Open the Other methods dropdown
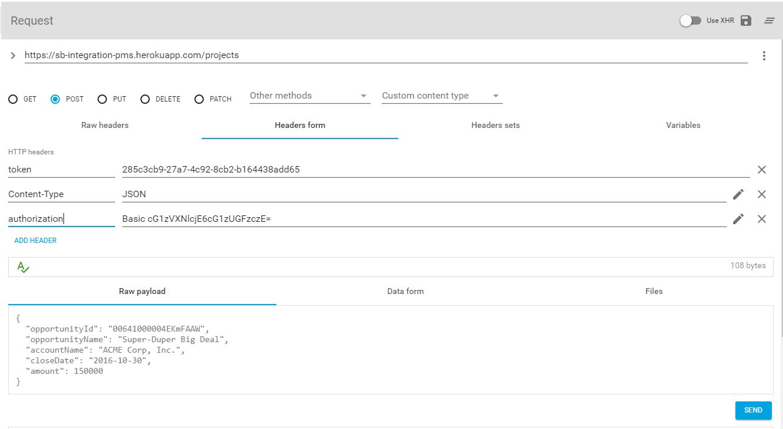Viewport: 783px width, 429px height. point(310,96)
